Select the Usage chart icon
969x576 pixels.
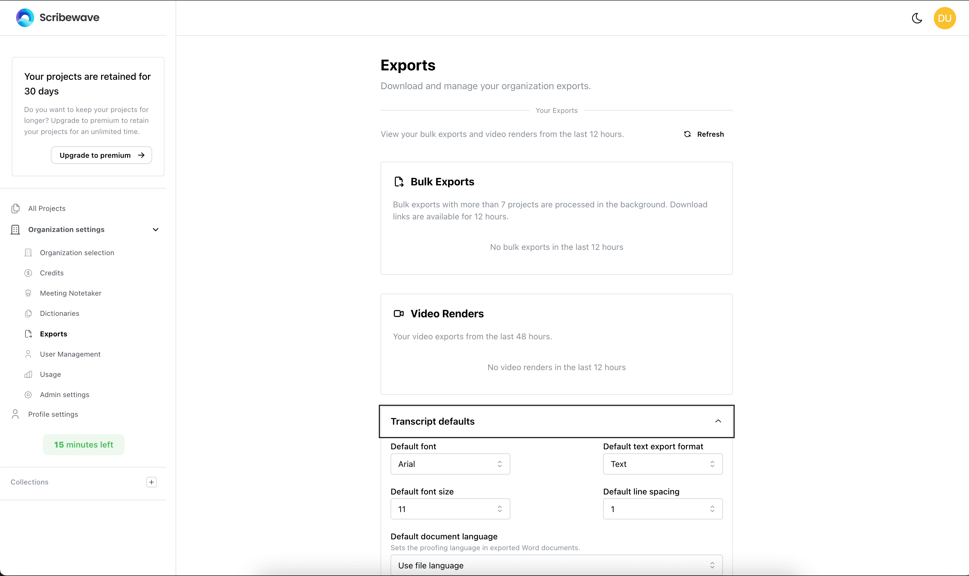click(x=28, y=374)
